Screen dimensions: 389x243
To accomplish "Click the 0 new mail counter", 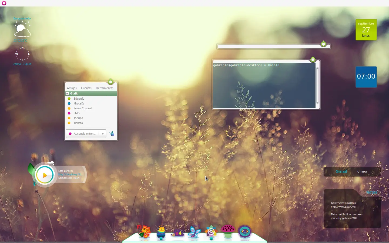I will tap(362, 171).
